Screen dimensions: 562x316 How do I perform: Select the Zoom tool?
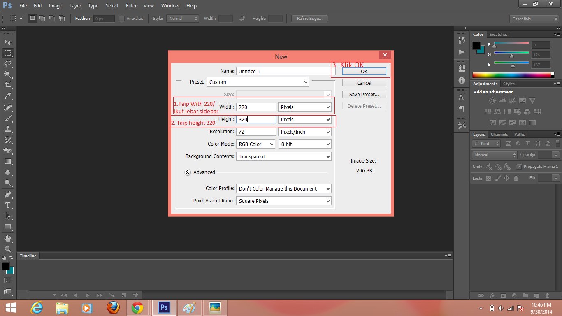(8, 249)
